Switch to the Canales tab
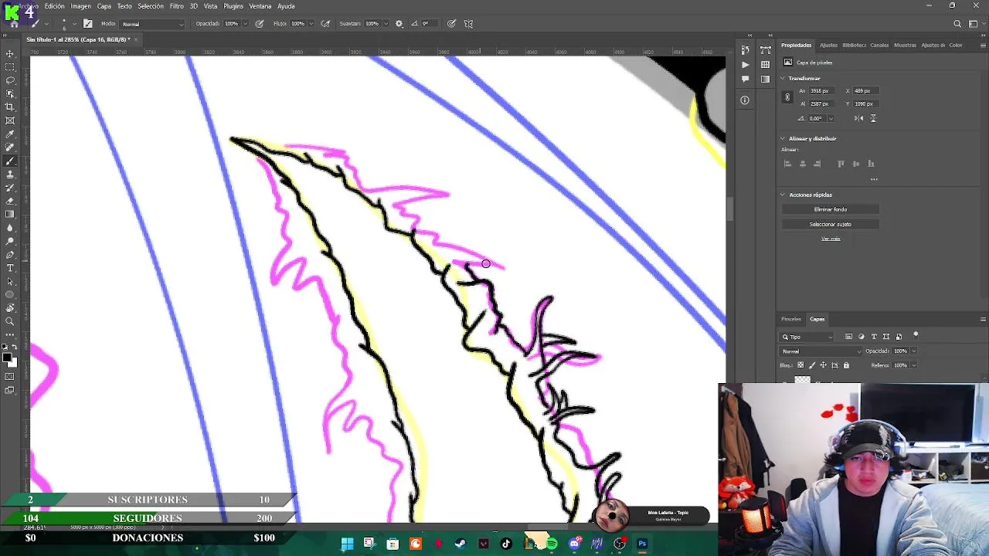Screen dimensions: 989x556 click(879, 45)
